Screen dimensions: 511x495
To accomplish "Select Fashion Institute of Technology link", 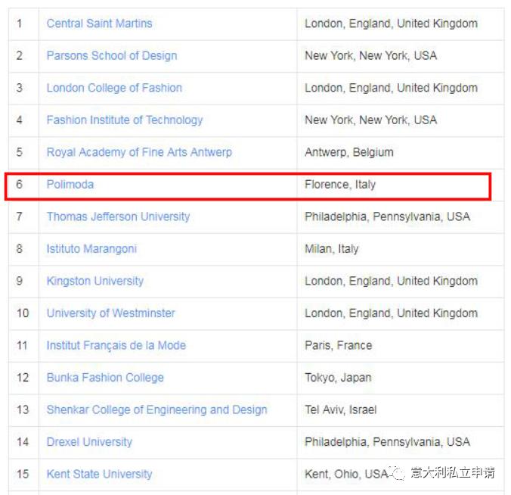I will [125, 120].
